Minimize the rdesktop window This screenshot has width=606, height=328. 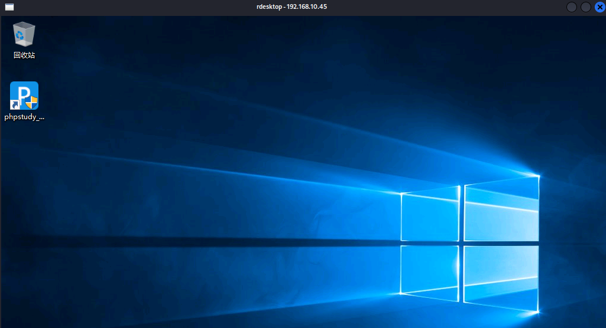572,7
